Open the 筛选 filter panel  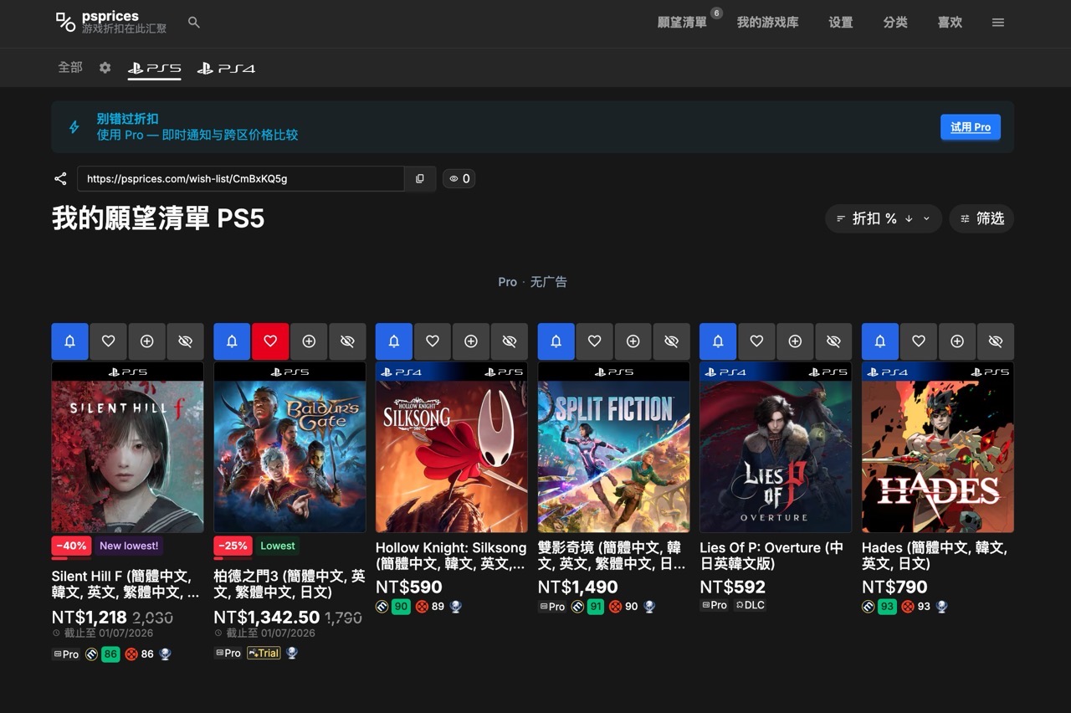pyautogui.click(x=981, y=218)
